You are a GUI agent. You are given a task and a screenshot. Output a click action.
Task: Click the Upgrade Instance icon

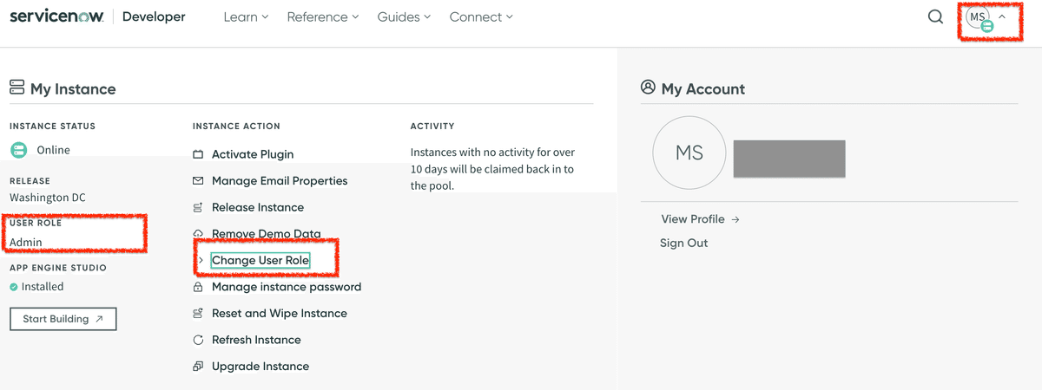click(x=198, y=367)
